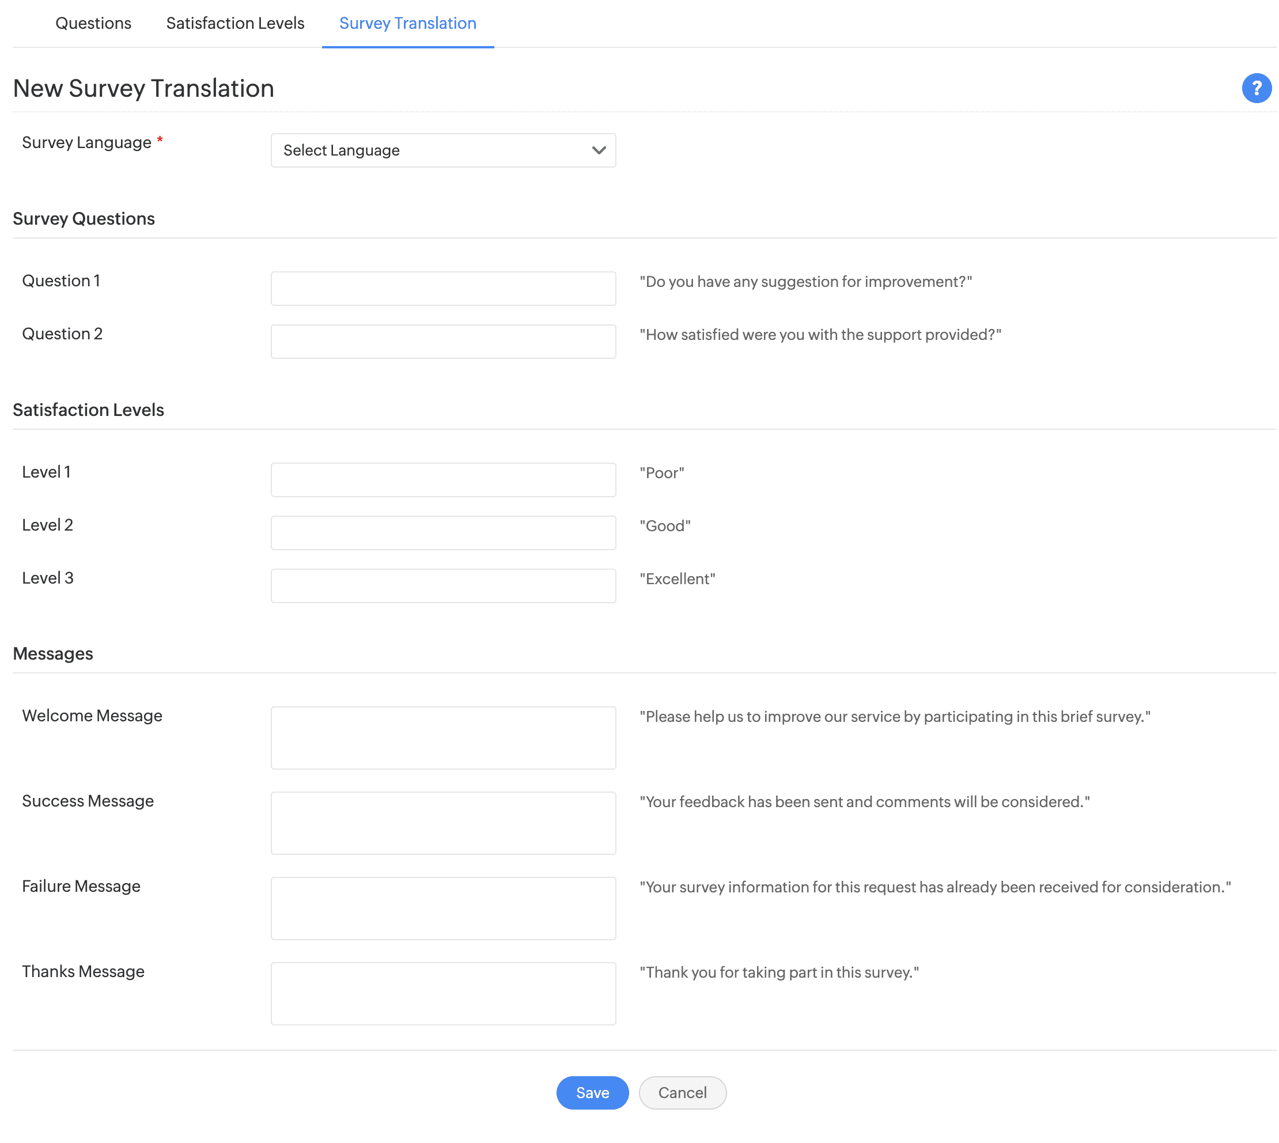
Task: Click inside the Failure Message box
Action: click(443, 908)
